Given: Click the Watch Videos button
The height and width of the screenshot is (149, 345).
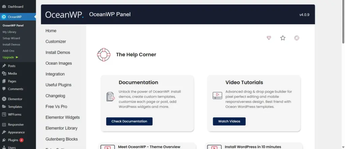Looking at the screenshot, I should point(229,121).
